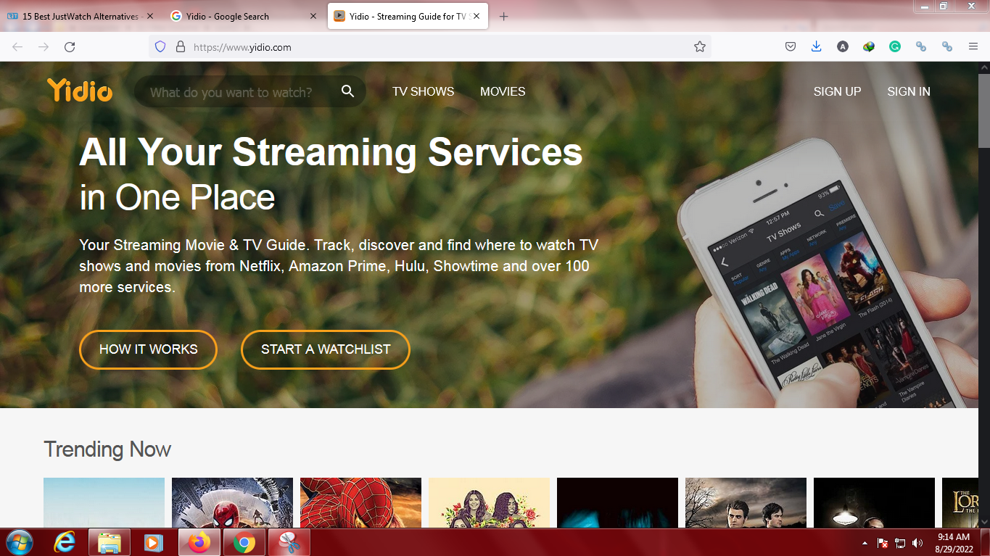
Task: Click the SIGN IN link
Action: click(x=909, y=91)
